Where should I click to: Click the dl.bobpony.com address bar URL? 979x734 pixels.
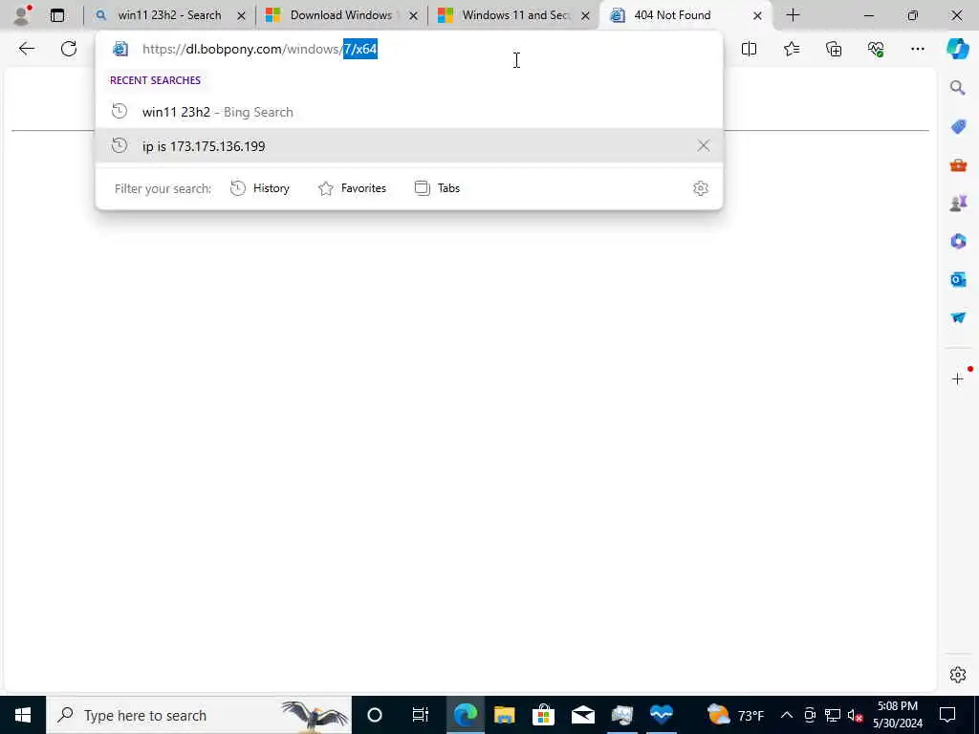point(260,49)
